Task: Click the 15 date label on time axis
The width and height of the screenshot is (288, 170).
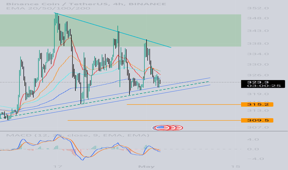Action: coord(235,167)
